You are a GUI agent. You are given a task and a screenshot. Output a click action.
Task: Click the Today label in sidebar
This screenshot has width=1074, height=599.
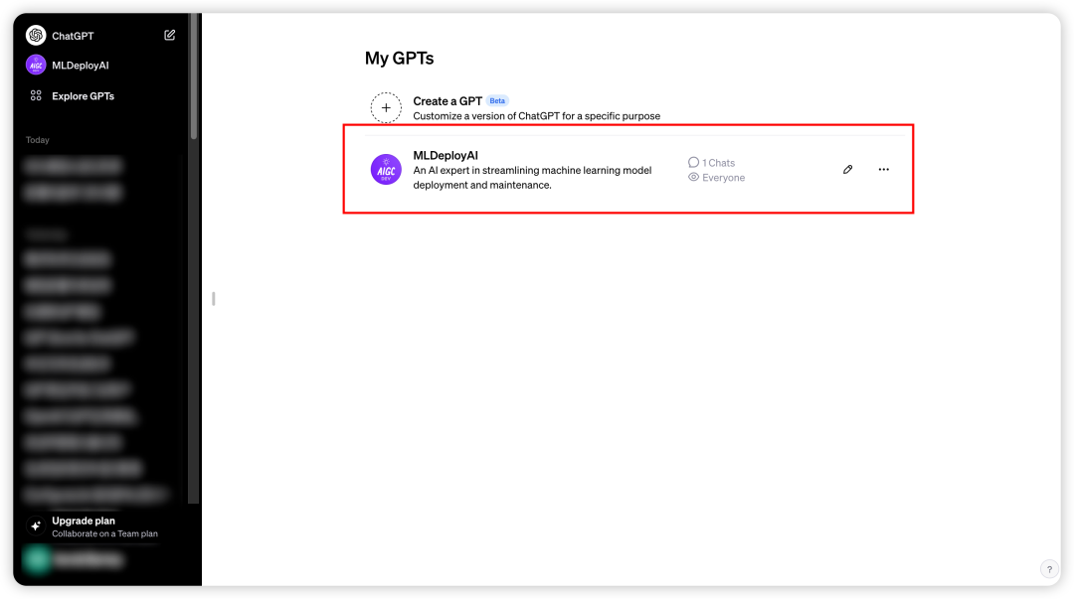point(38,140)
